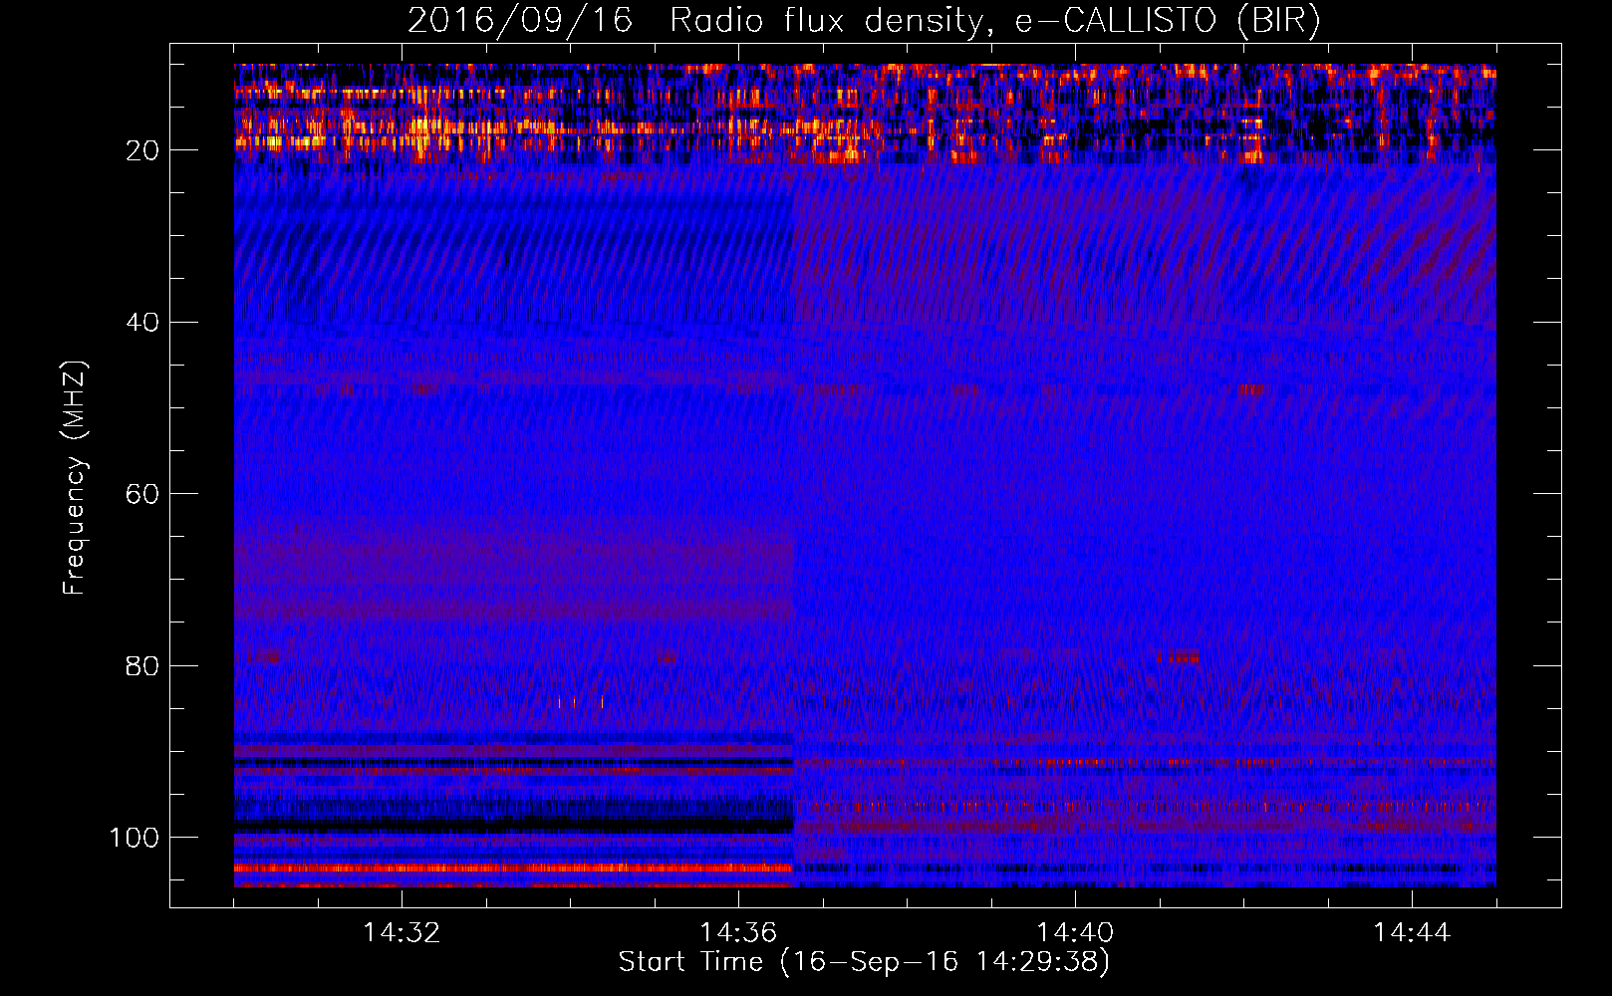This screenshot has height=996, width=1612.
Task: Click the "Start Time (16-Sep-16 14:29:38)" axis label
Action: (x=864, y=962)
